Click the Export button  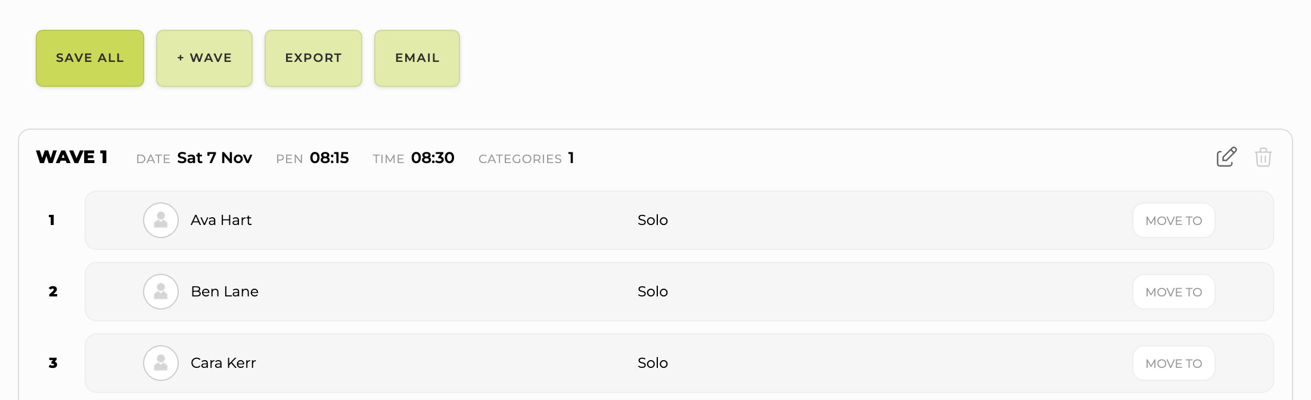pos(313,58)
